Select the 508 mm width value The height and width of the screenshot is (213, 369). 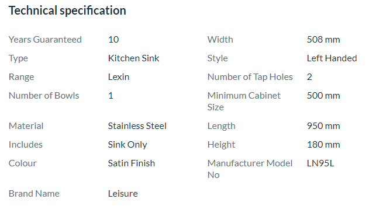pos(323,40)
